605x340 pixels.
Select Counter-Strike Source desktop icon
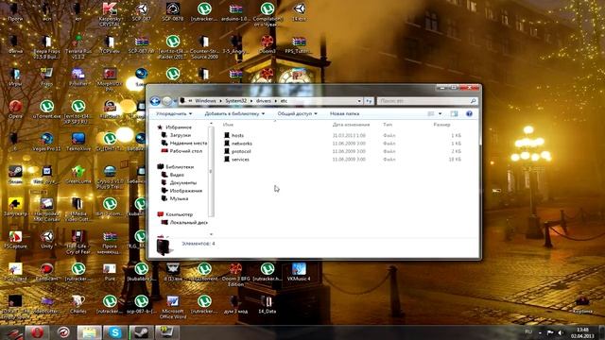(x=204, y=47)
